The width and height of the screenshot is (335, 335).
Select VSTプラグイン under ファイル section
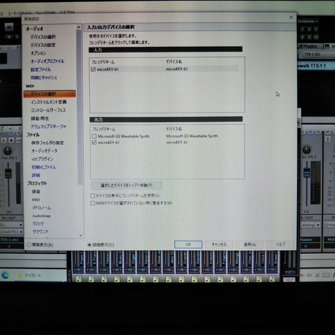[42, 159]
